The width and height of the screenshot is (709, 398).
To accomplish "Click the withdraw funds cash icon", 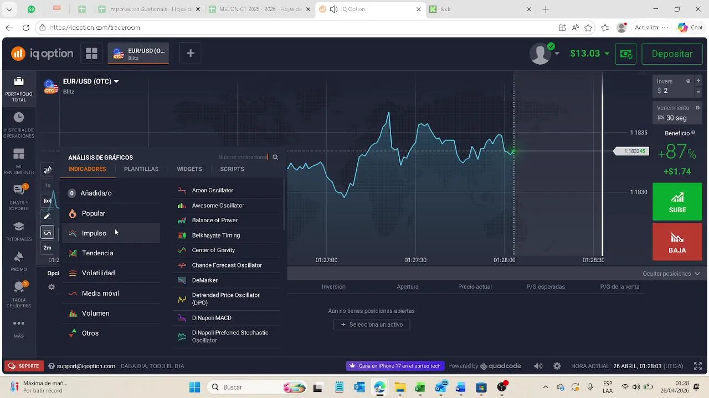I will click(626, 54).
